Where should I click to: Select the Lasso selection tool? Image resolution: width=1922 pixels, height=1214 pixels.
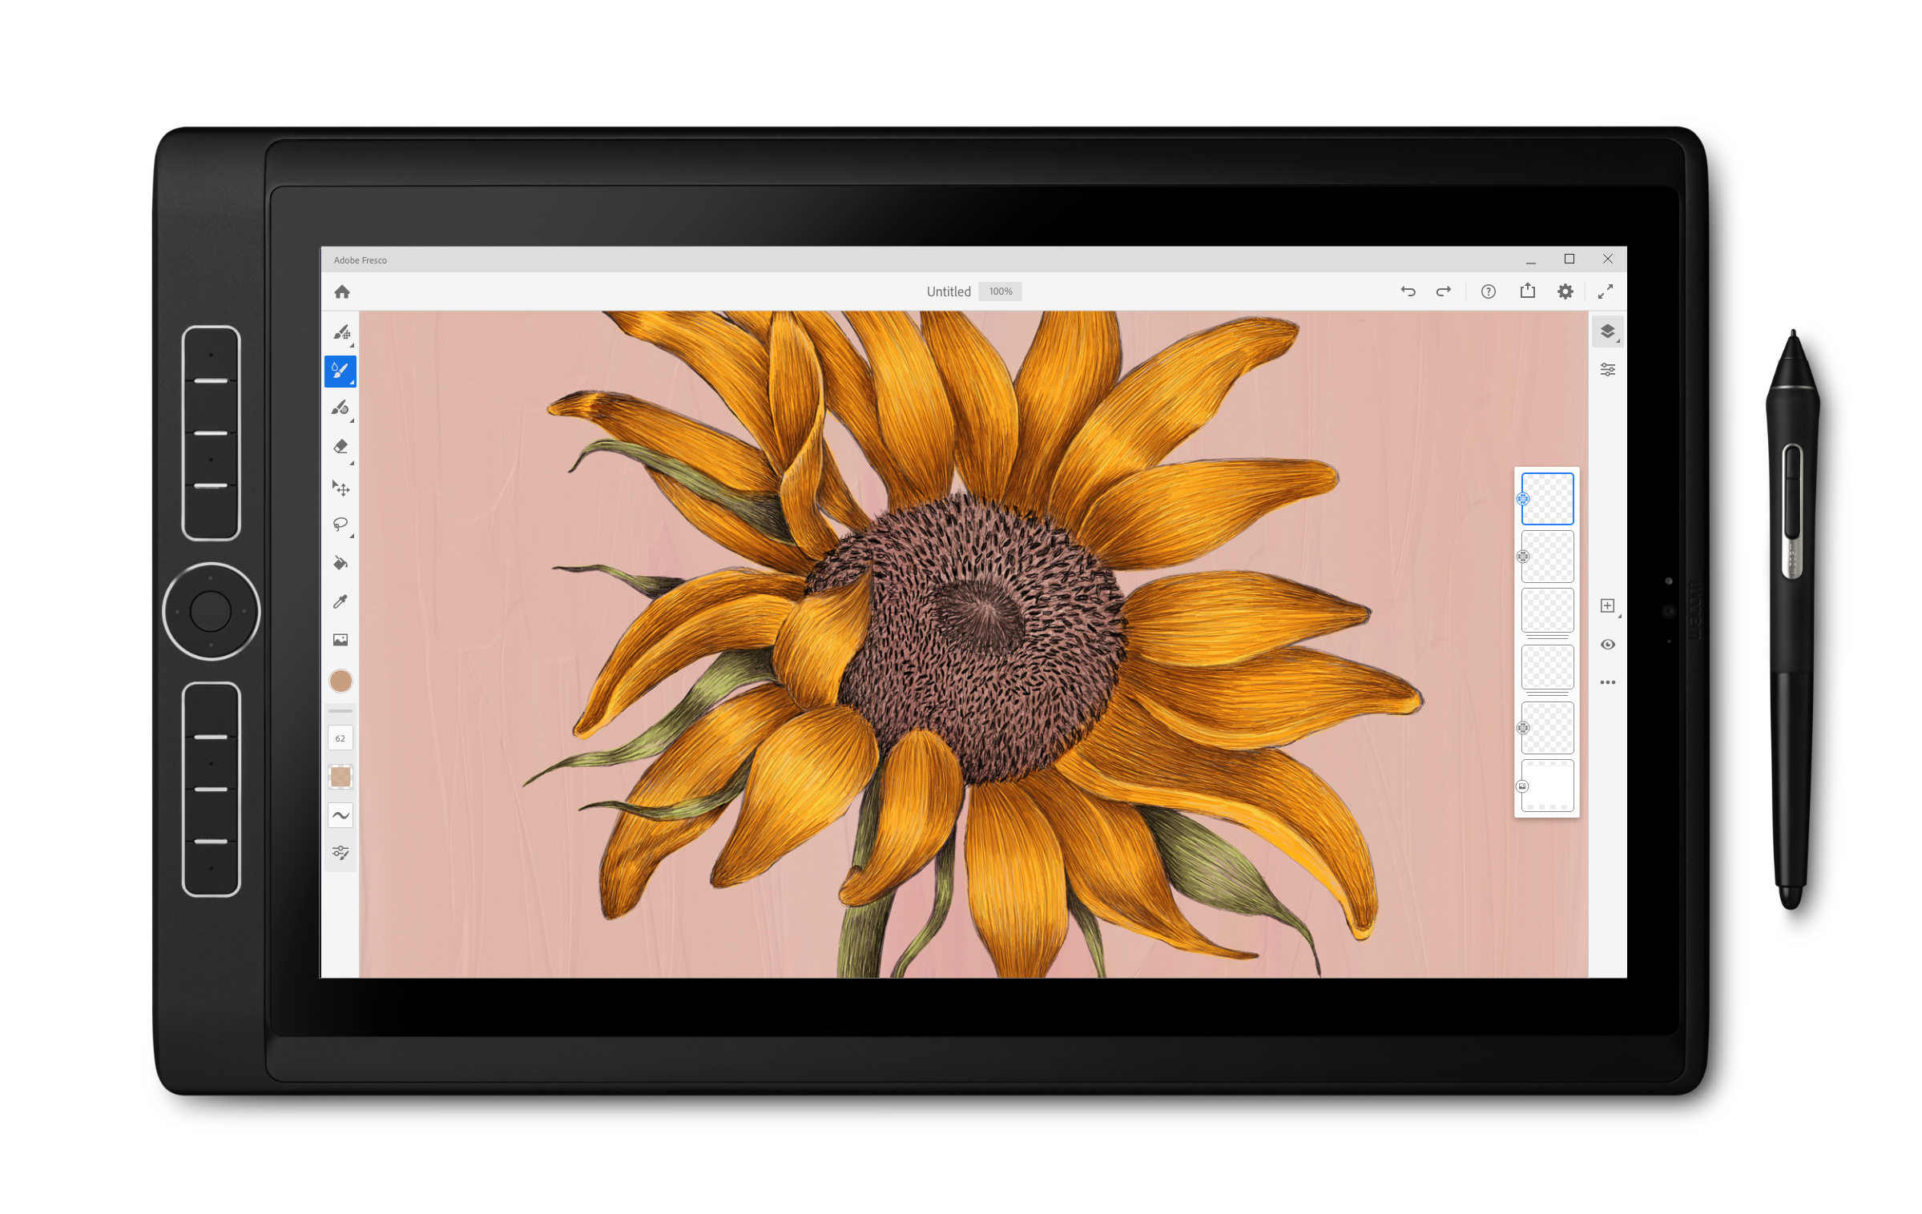pos(340,525)
